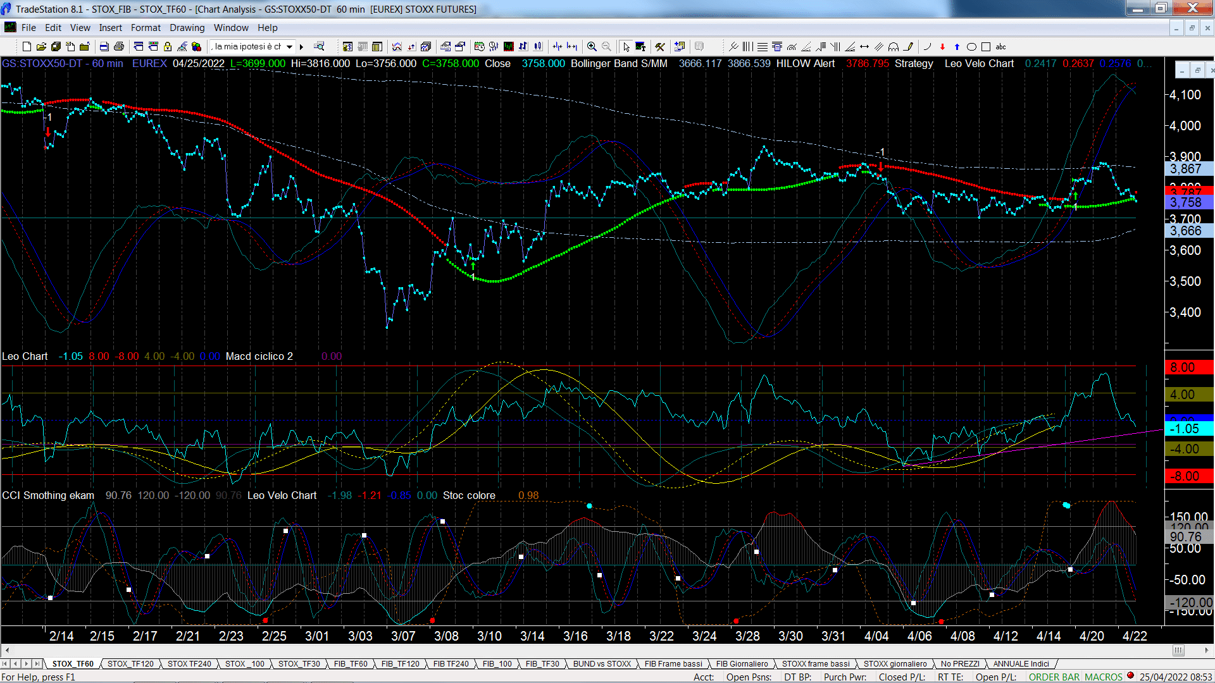Select the abc text drawing tool
Screen dimensions: 1215x683
point(1000,46)
